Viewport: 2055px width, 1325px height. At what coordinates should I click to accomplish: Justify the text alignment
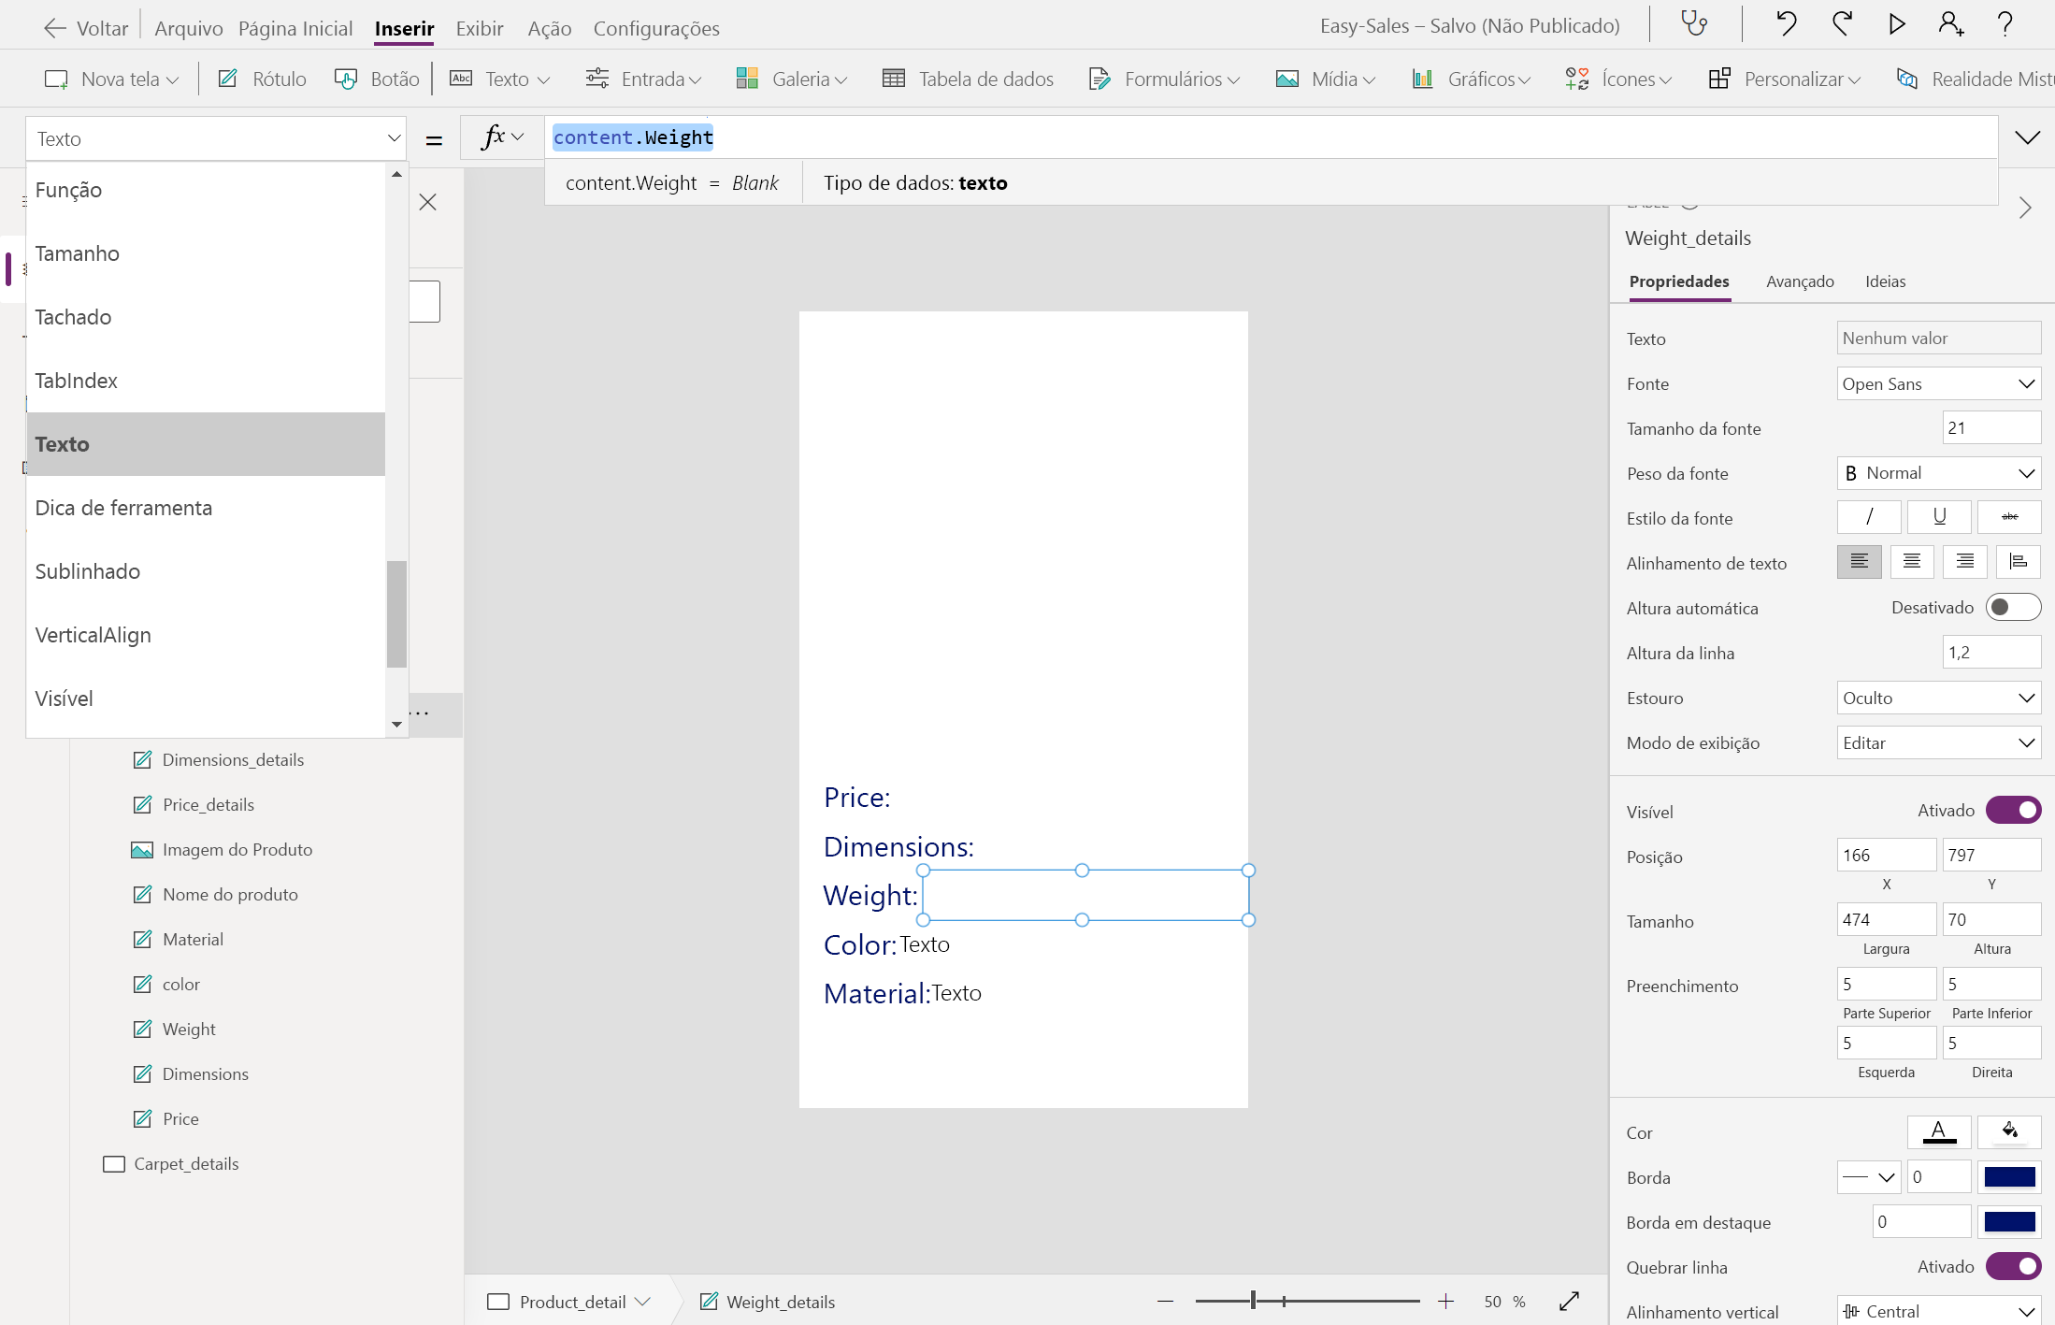point(2019,562)
